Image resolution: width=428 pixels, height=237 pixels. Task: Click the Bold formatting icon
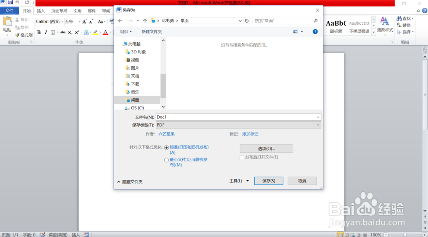tap(39, 32)
